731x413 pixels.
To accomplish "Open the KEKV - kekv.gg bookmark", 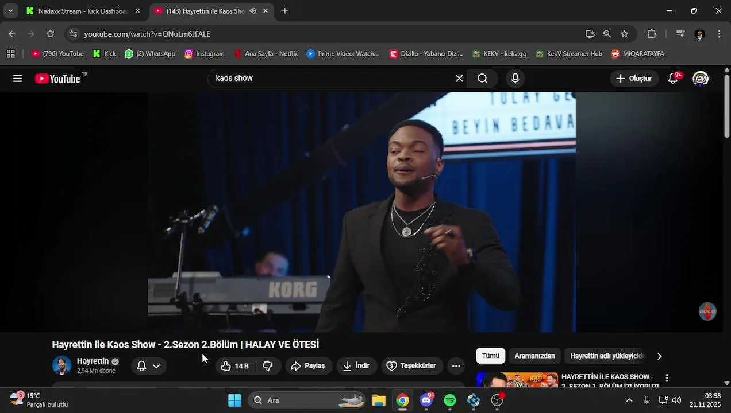I will coord(499,53).
